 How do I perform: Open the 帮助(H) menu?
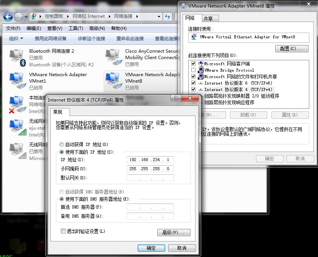[x=119, y=28]
